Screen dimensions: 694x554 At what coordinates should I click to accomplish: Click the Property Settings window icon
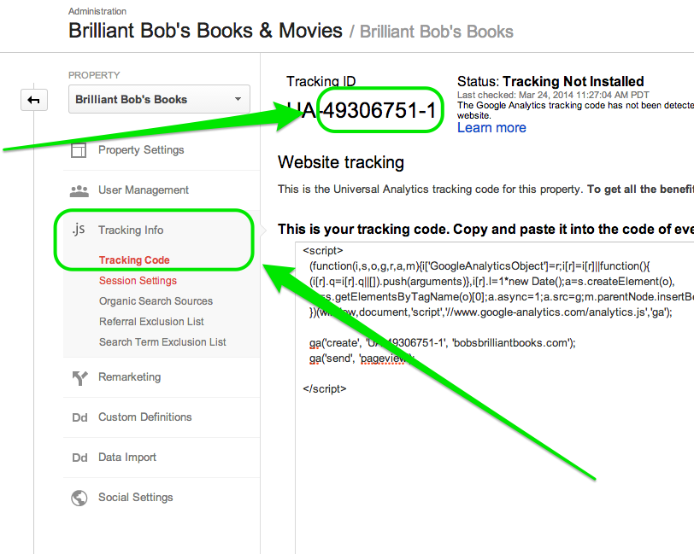click(x=79, y=150)
